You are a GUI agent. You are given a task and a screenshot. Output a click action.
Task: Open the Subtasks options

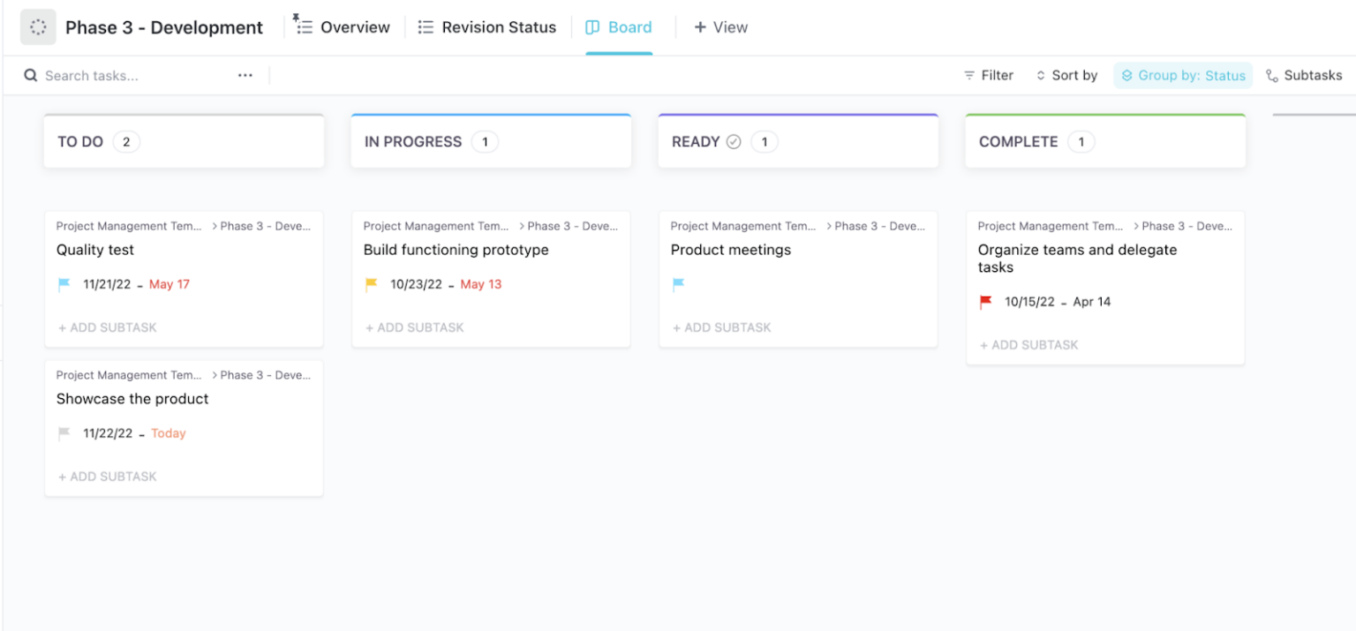pyautogui.click(x=1305, y=75)
